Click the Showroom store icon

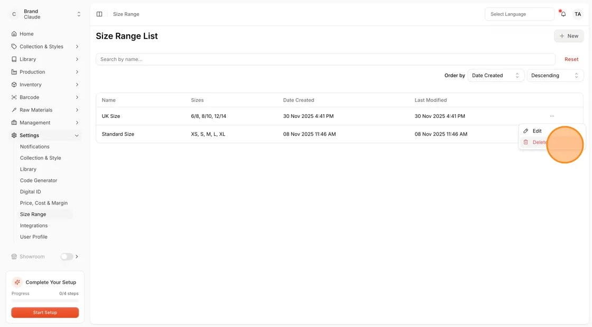(x=14, y=256)
